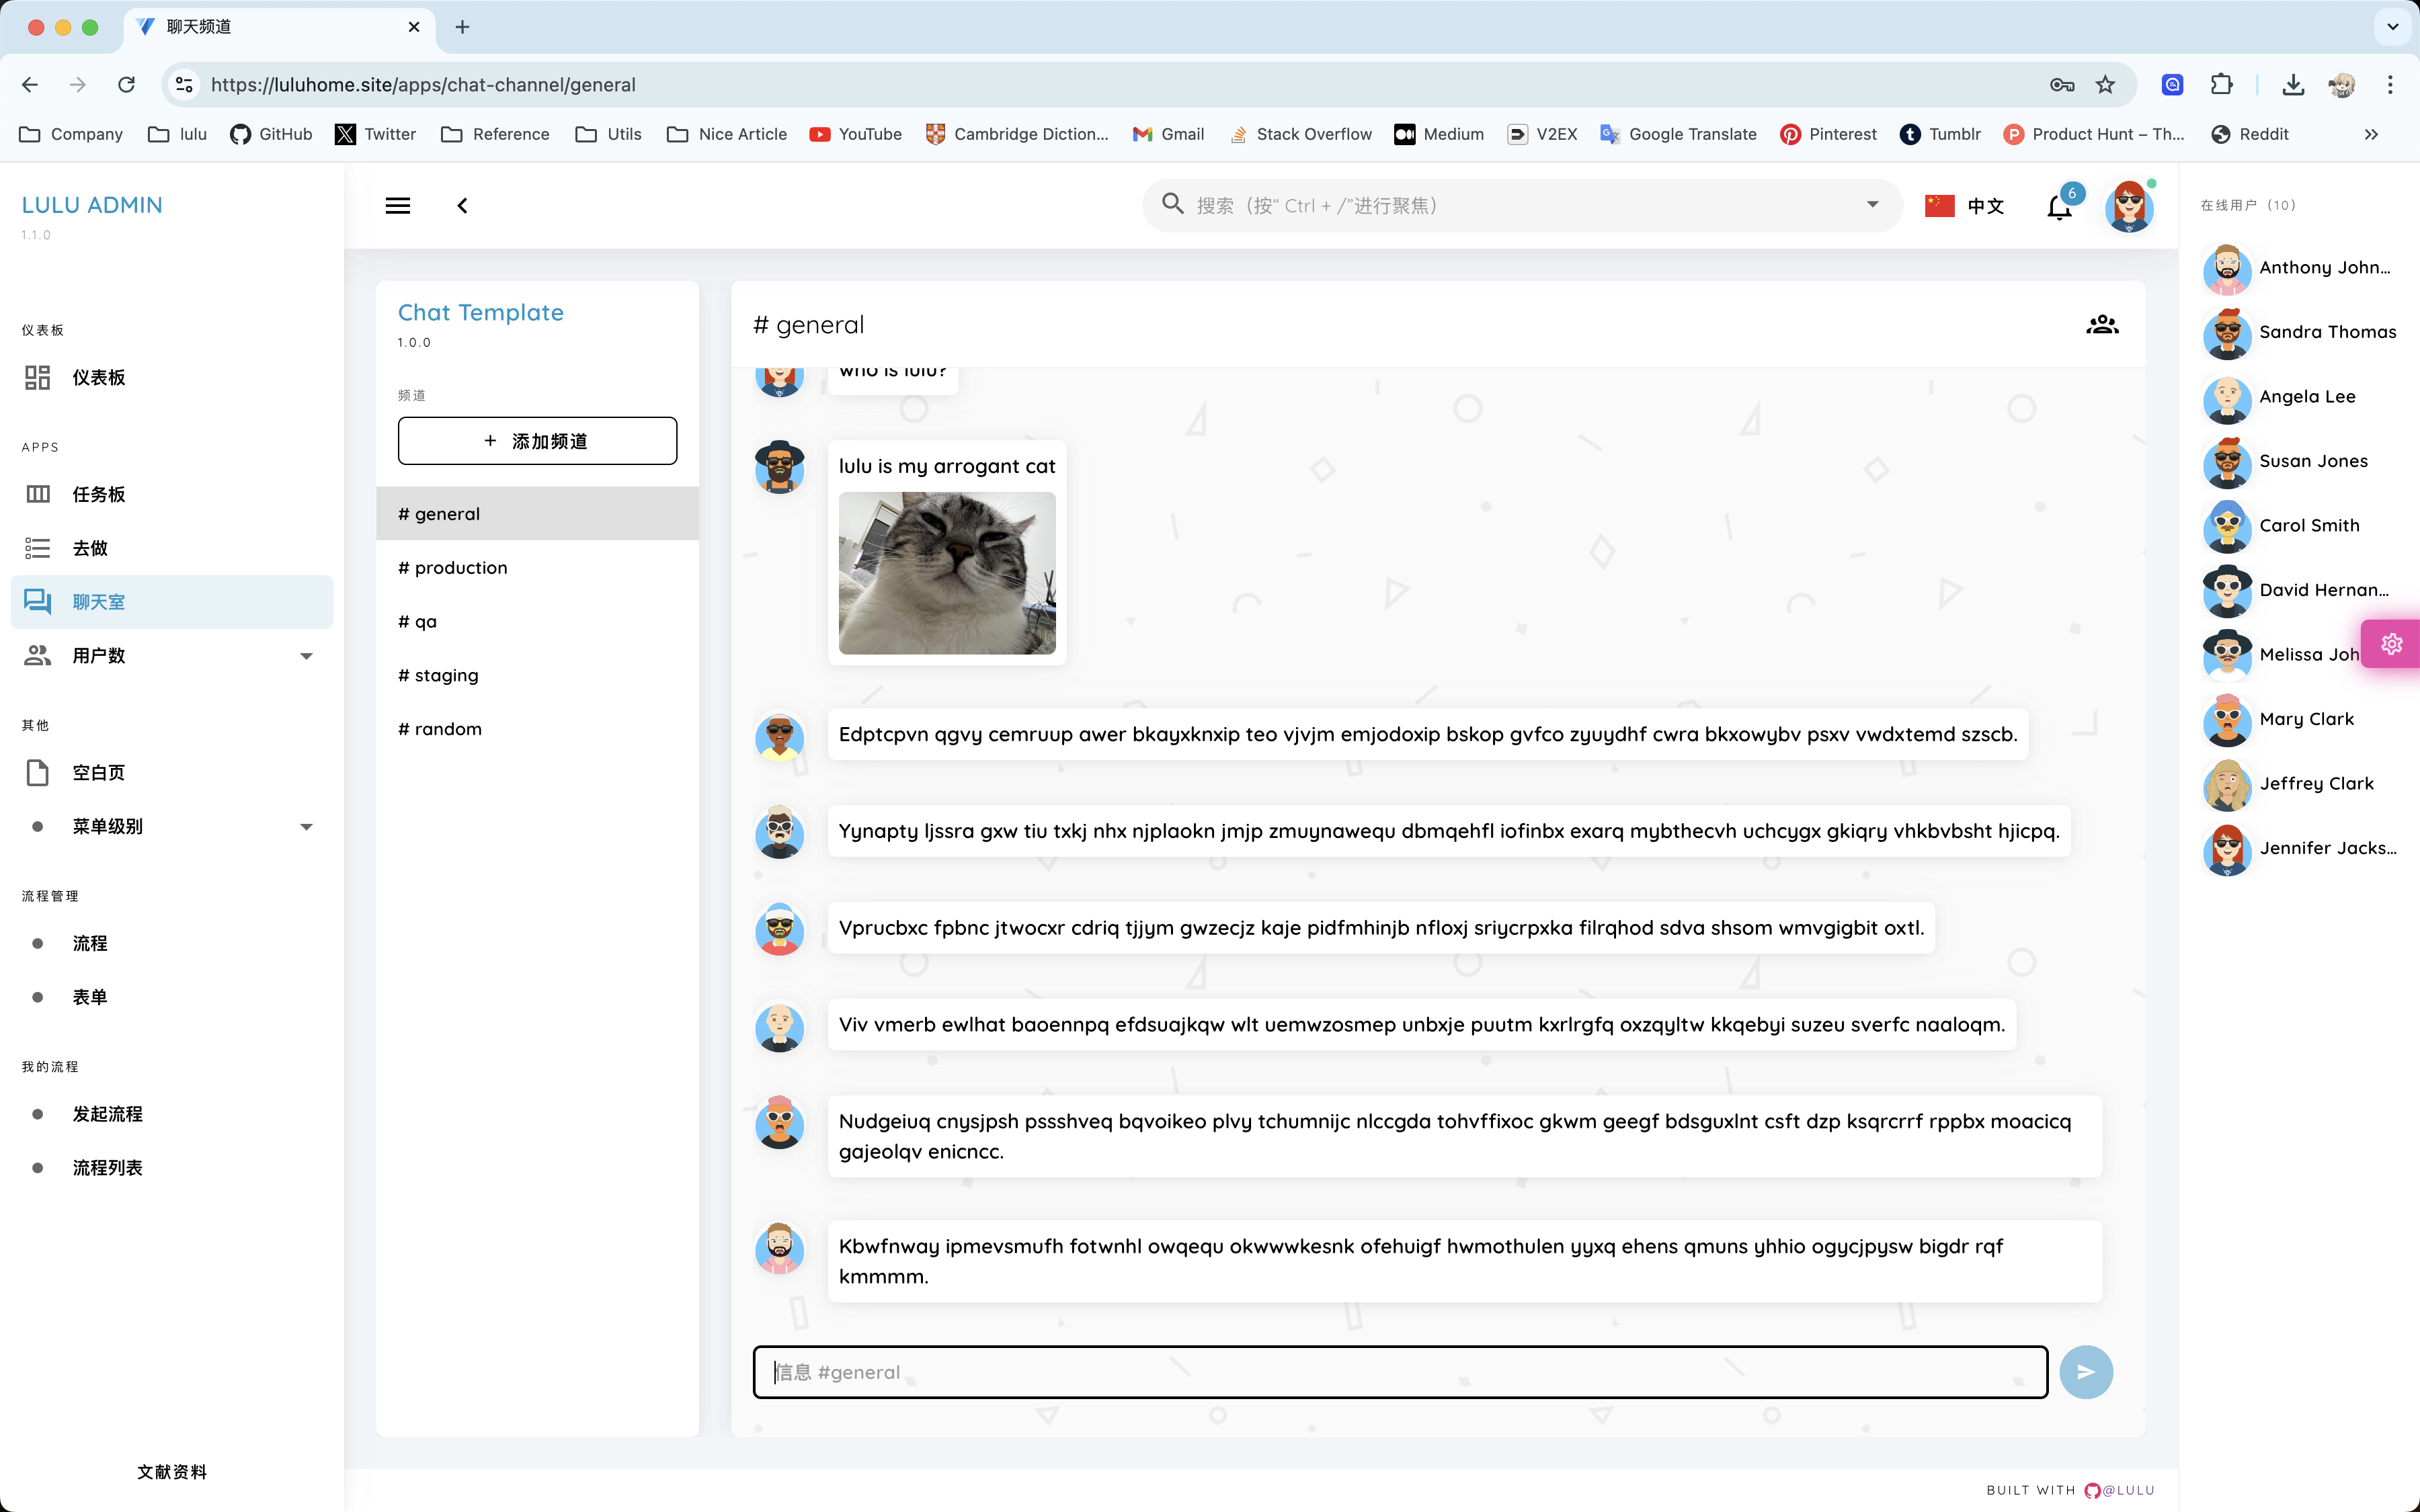Click the channel members group icon
Screen dimensions: 2420x1512
pyautogui.click(x=2102, y=325)
